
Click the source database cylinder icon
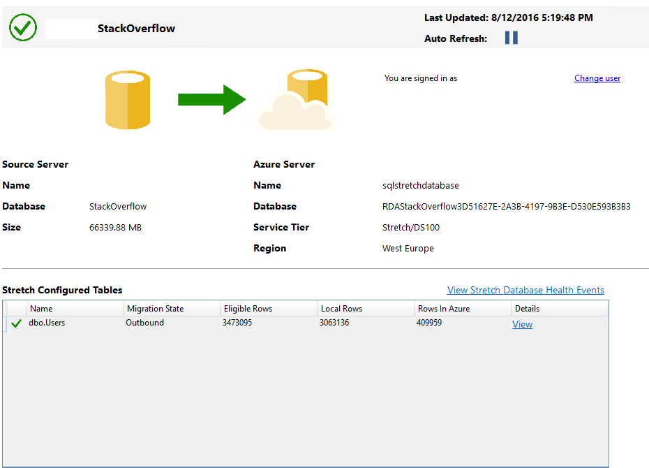coord(128,100)
